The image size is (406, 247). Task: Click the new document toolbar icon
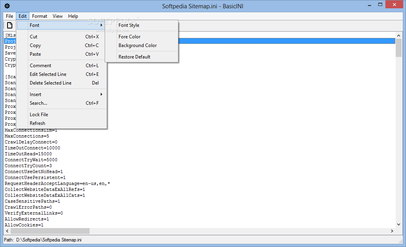(x=10, y=25)
